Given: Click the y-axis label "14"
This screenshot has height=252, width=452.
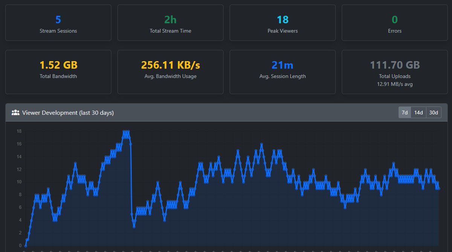Looking at the screenshot, I should [x=19, y=157].
